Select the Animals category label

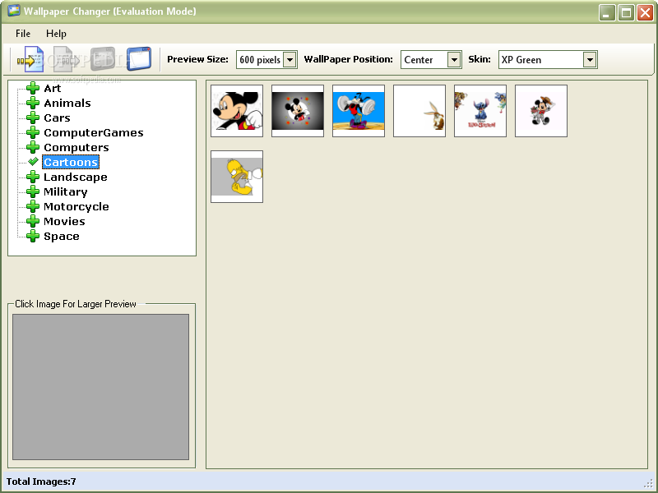click(x=67, y=104)
